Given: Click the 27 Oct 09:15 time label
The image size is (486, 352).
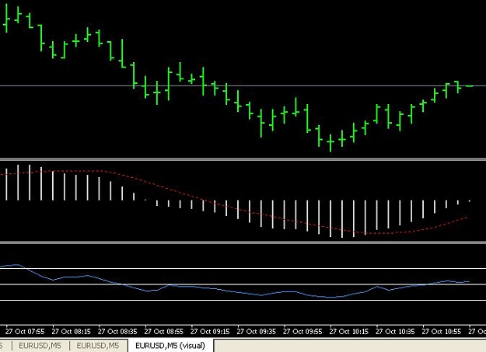Looking at the screenshot, I should tap(210, 332).
